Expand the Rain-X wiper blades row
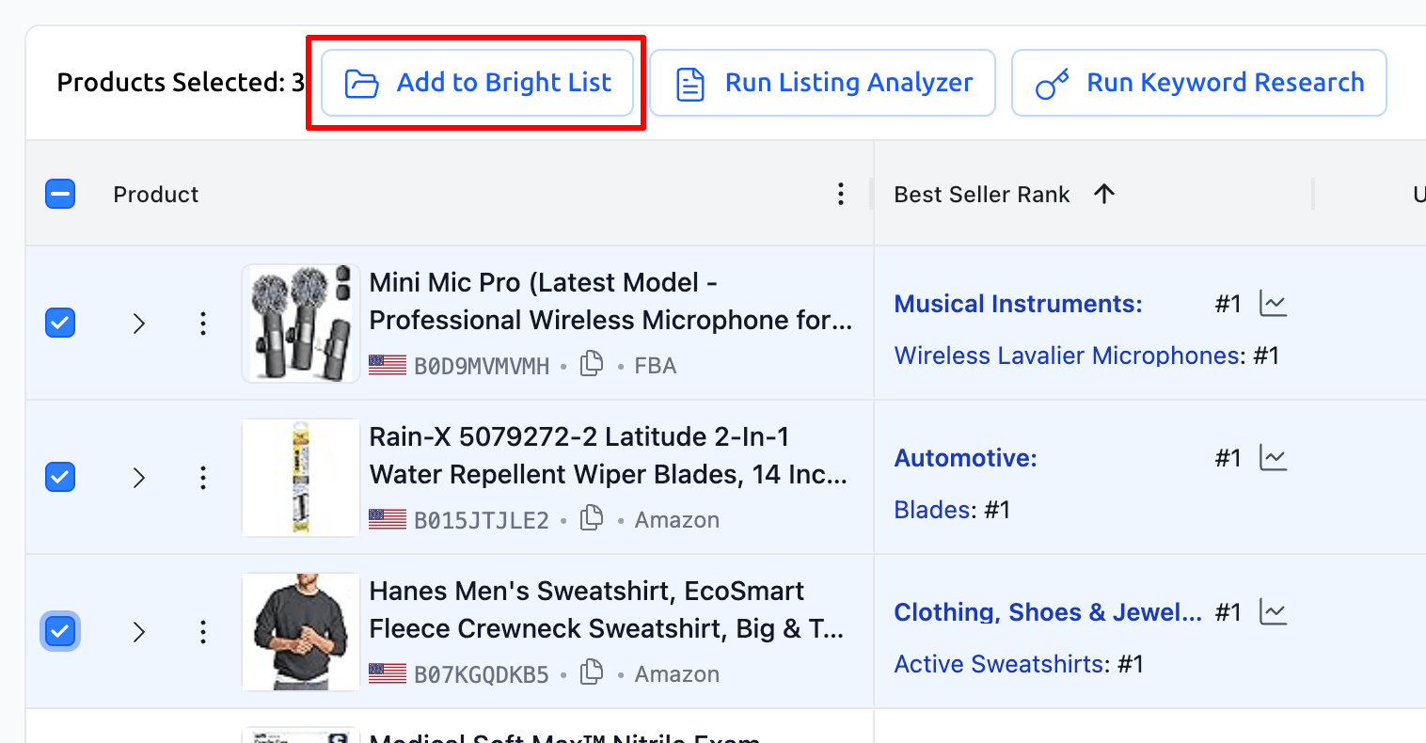The width and height of the screenshot is (1426, 743). 138,477
